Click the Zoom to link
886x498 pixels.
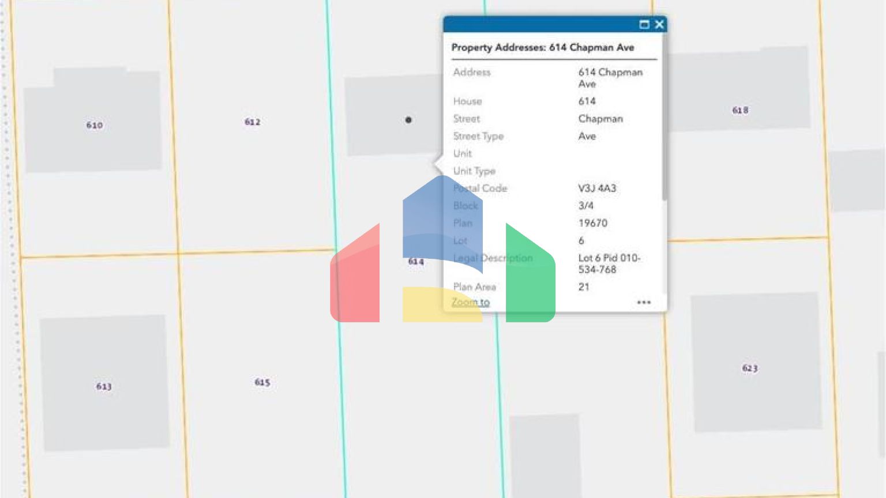[470, 302]
